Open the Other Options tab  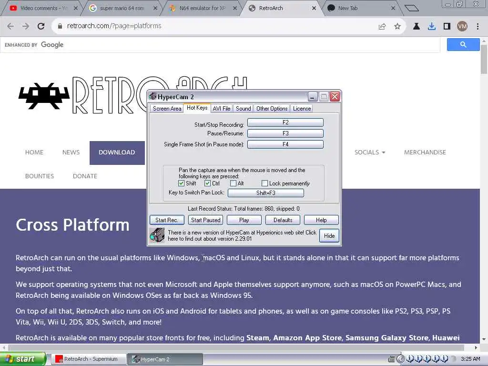click(x=272, y=109)
